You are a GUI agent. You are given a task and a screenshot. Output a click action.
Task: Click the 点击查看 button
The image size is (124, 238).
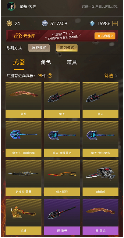pyautogui.click(x=105, y=36)
